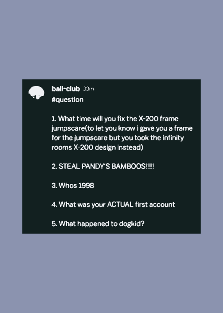Click the purple-gray backdrop above the post

point(111,40)
